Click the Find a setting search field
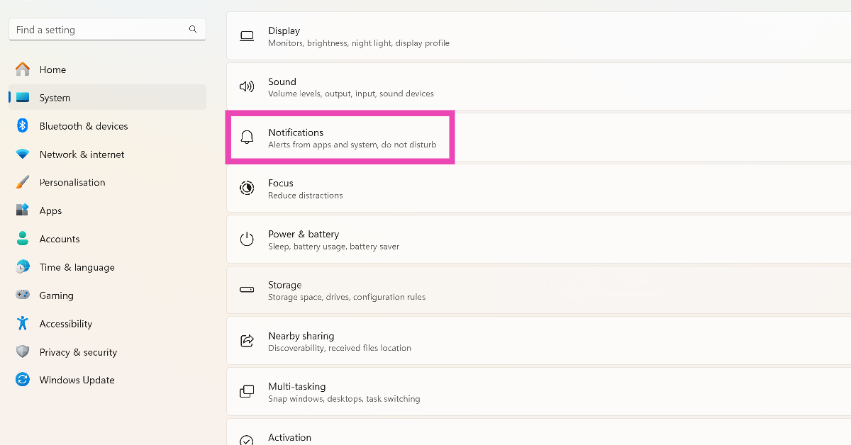The height and width of the screenshot is (445, 851). [99, 30]
